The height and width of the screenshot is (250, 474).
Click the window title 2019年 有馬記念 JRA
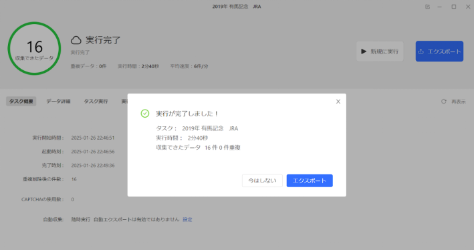237,6
